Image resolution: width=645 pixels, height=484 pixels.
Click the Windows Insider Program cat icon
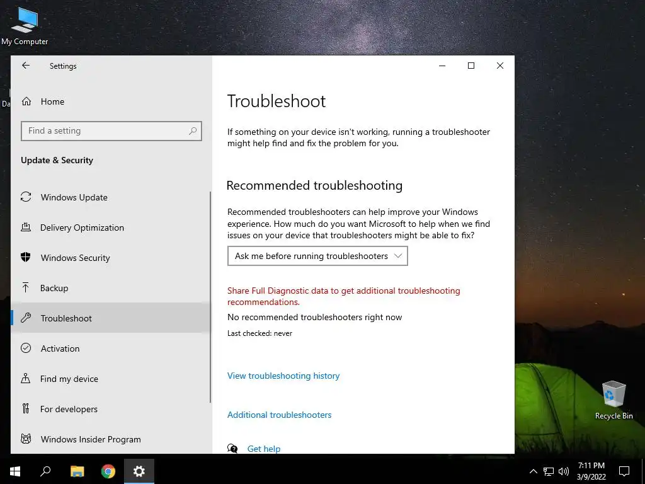pyautogui.click(x=26, y=439)
